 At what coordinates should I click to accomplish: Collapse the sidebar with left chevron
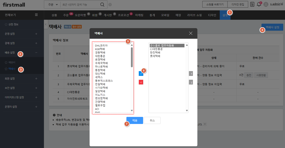click(x=46, y=24)
